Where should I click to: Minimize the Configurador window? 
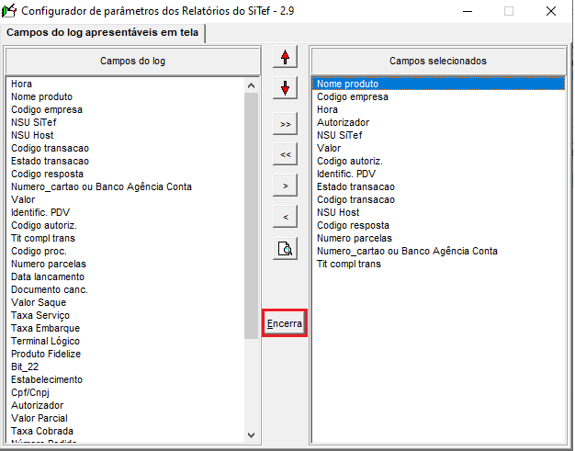coord(468,11)
